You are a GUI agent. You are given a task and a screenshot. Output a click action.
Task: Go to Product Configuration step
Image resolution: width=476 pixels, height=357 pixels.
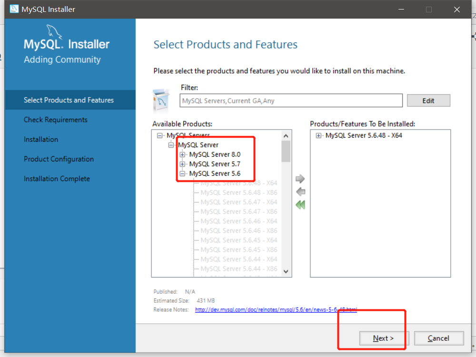tap(59, 159)
